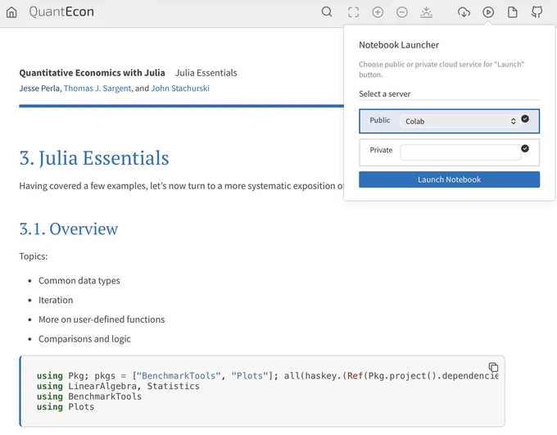Click the Iteration list item

click(56, 300)
